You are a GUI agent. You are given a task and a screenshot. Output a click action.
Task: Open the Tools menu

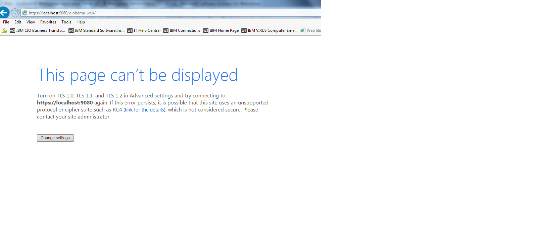pos(66,22)
